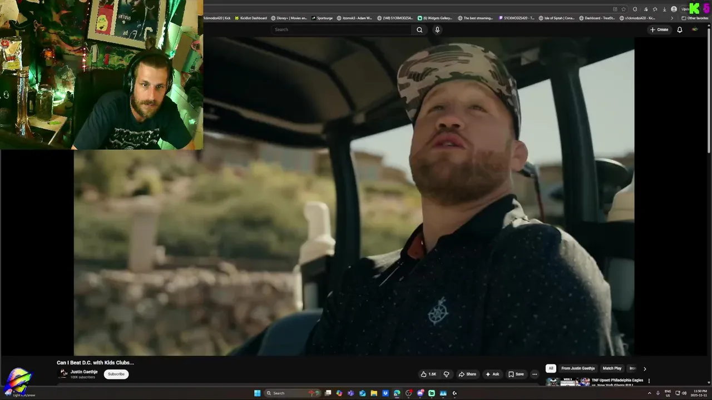The image size is (712, 400).
Task: Click the video title Can I Beat D.C.
Action: (x=95, y=362)
